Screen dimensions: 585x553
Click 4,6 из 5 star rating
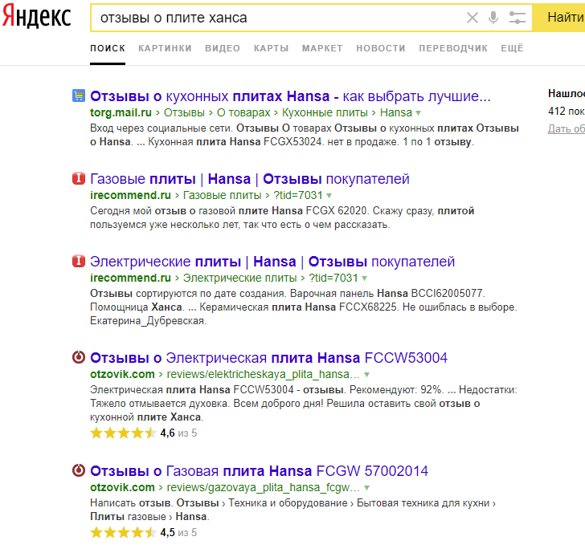143,433
